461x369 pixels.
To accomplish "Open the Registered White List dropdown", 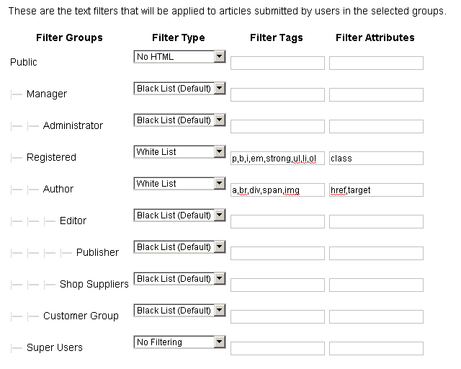I will click(180, 152).
